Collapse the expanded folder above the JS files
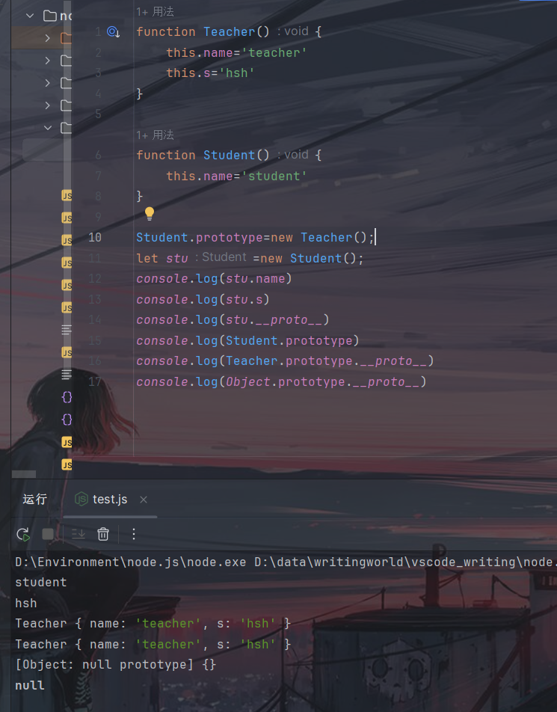Image resolution: width=557 pixels, height=712 pixels. (x=47, y=128)
